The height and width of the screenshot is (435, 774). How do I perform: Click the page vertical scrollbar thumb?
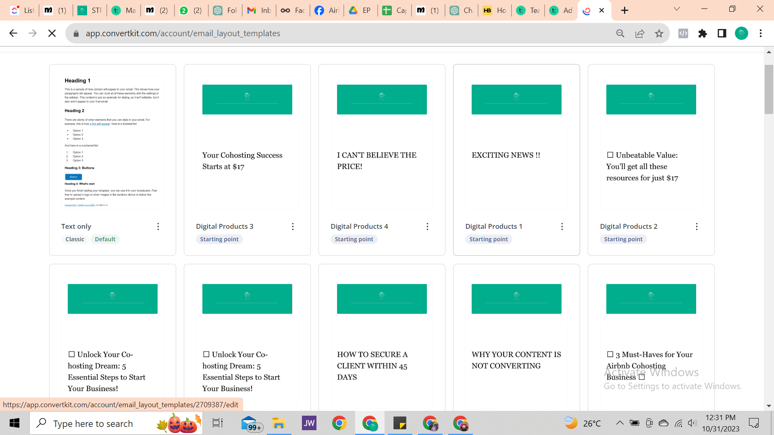tap(768, 89)
